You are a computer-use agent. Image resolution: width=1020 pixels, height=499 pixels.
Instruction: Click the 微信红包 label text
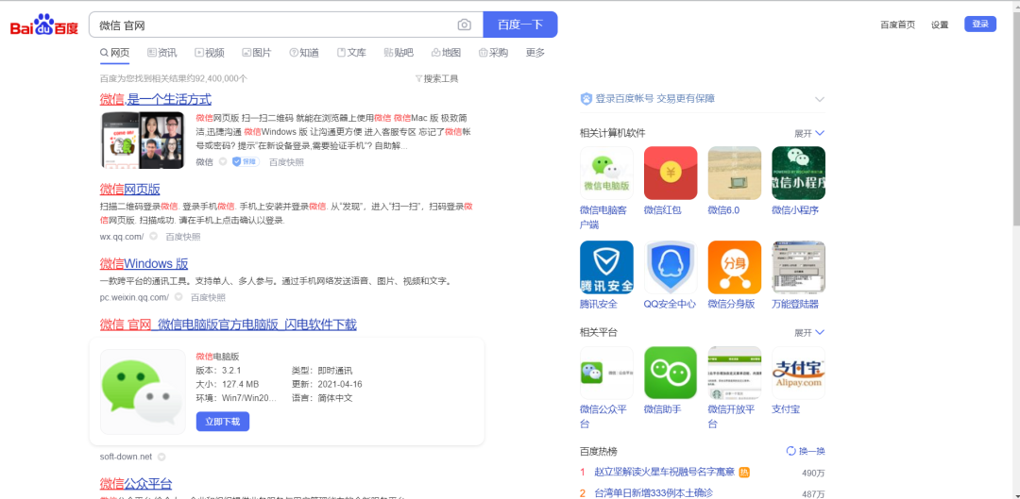click(x=662, y=209)
